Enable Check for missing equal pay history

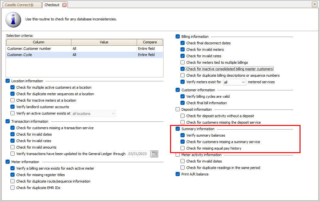(183, 148)
